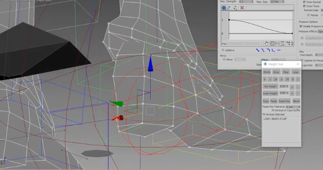Click the Copy weights button

(x=266, y=101)
